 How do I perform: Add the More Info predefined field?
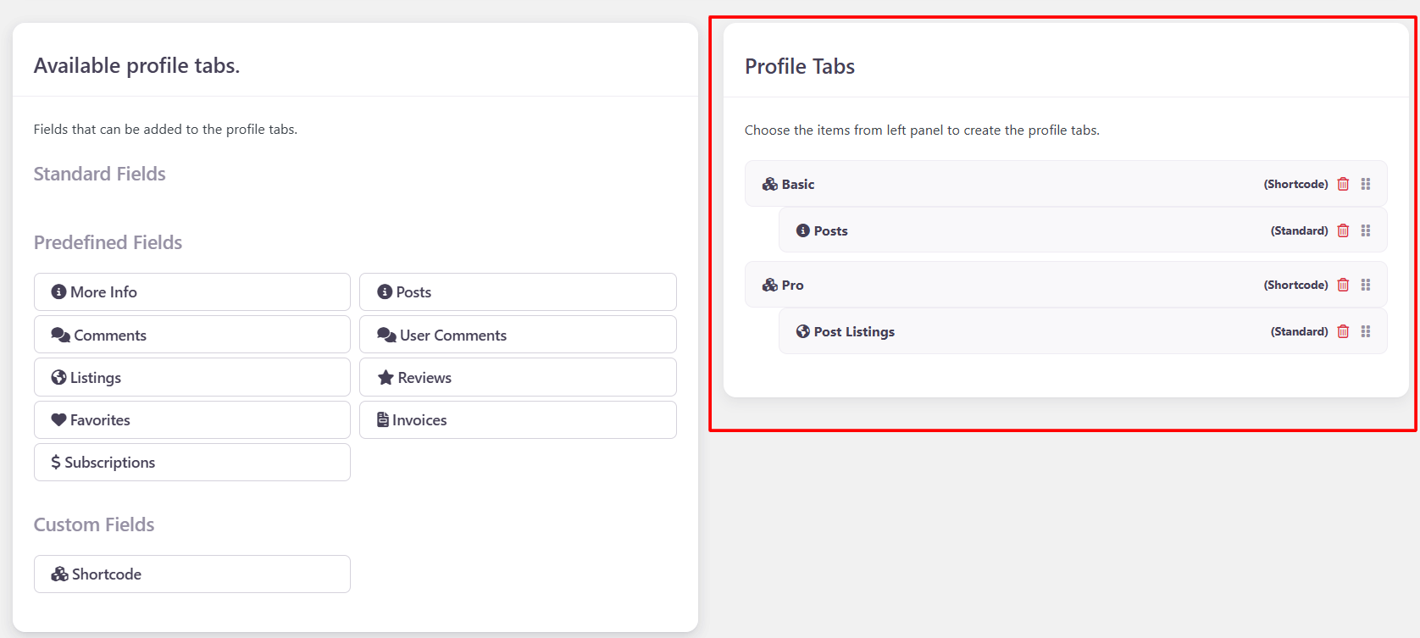point(192,291)
